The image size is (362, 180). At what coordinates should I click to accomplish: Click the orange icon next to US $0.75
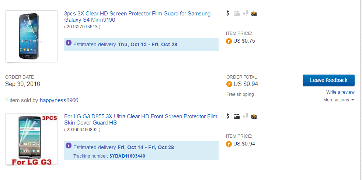[x=229, y=41]
